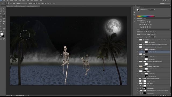This screenshot has height=97, width=172.
Task: Open the layer blend mode dropdown
Action: tap(141, 34)
